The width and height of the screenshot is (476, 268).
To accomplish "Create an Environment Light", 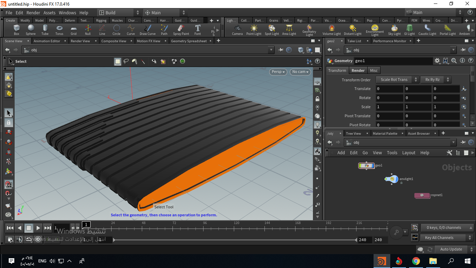I will (x=375, y=30).
